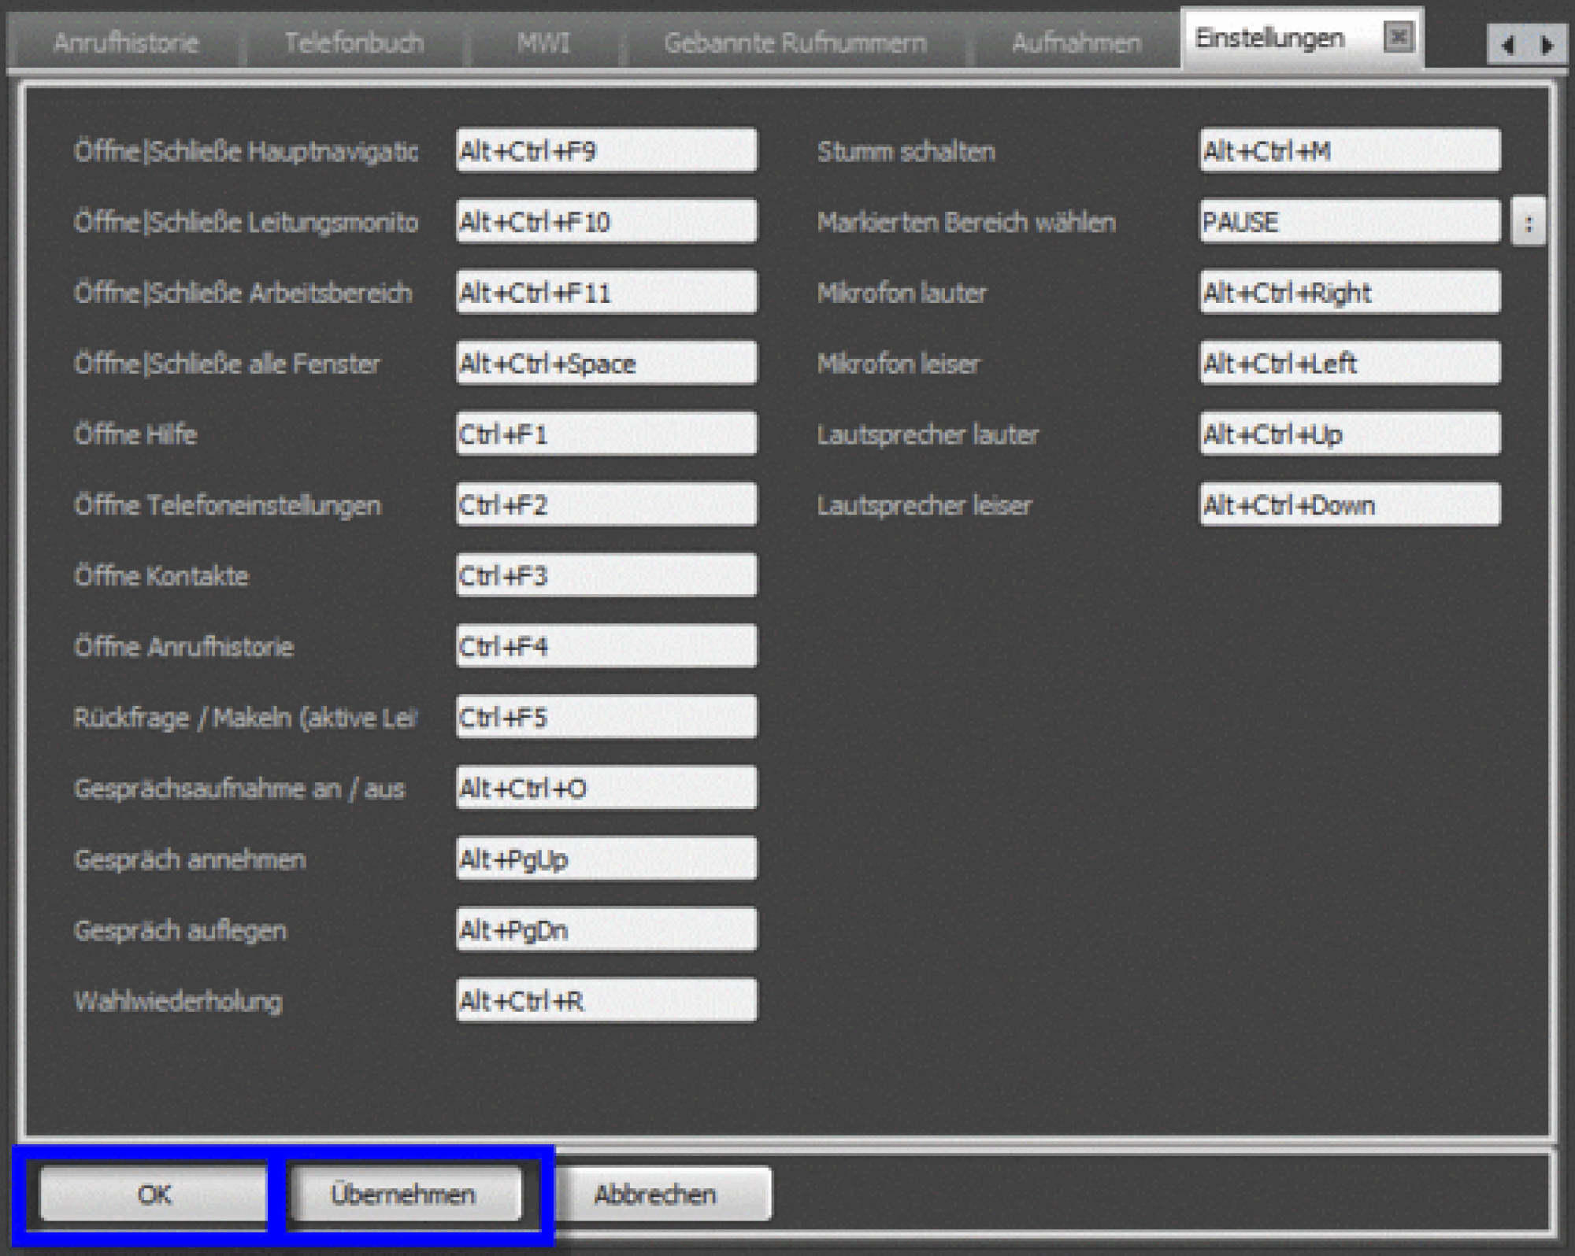Image resolution: width=1575 pixels, height=1256 pixels.
Task: Go to Gebannte Rufnummern tab
Action: tap(795, 42)
